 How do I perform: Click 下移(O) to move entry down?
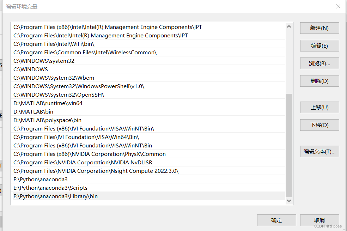click(319, 125)
